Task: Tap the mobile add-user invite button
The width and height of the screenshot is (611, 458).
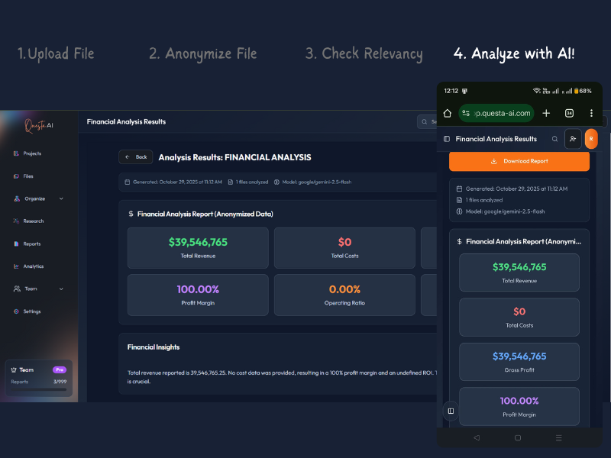Action: [573, 139]
